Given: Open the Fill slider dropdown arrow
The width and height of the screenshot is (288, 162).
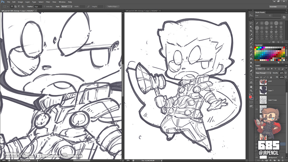Looking at the screenshot, I should pyautogui.click(x=286, y=77).
